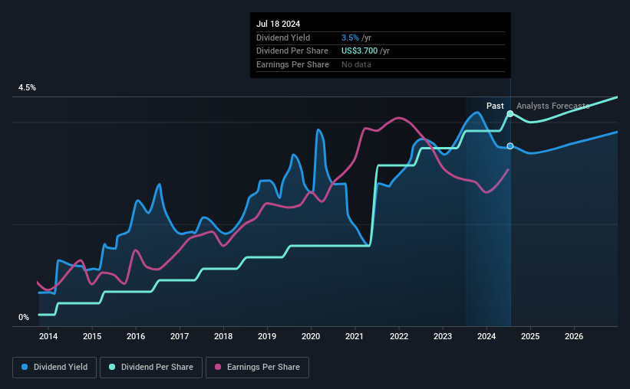This screenshot has width=630, height=389.
Task: Click the 2018 x-axis label
Action: click(223, 336)
